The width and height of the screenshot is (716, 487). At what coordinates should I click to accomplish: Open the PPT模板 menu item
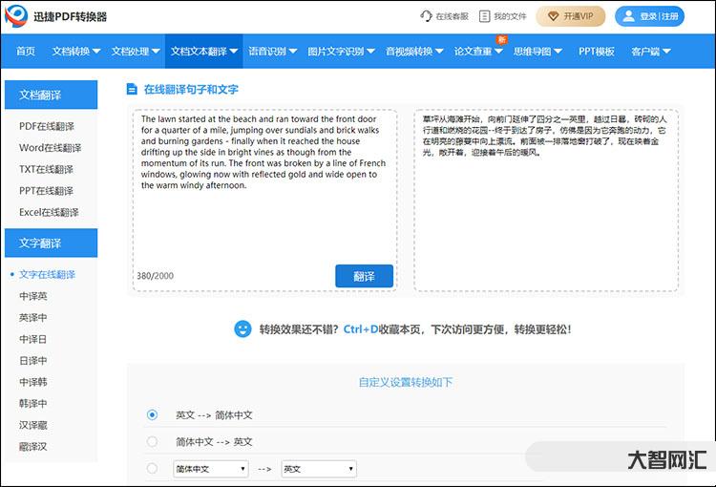click(x=597, y=52)
